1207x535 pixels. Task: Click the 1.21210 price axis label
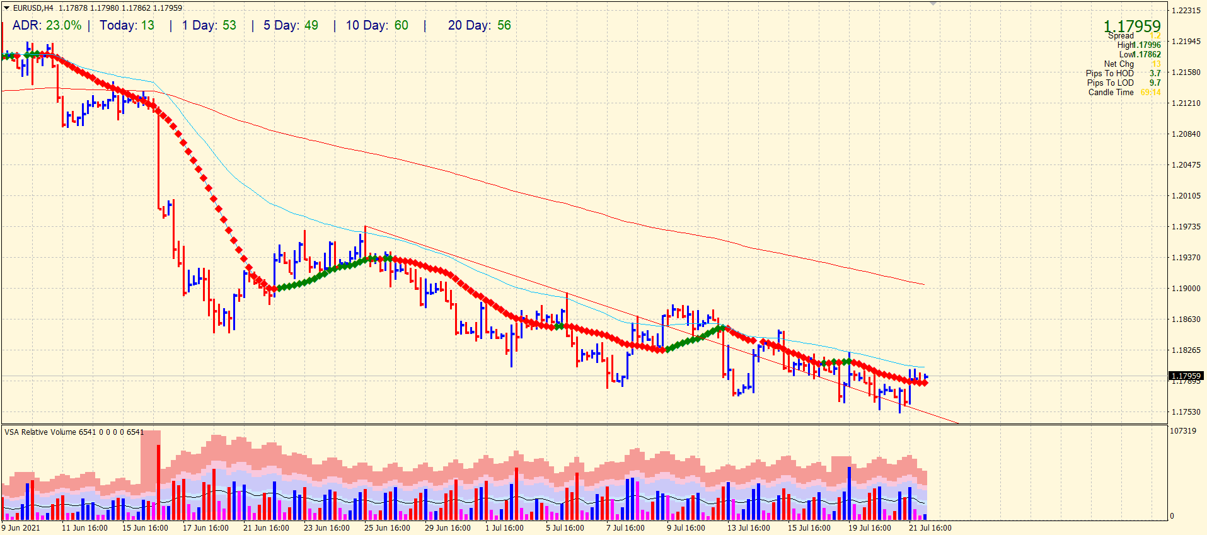[1186, 103]
